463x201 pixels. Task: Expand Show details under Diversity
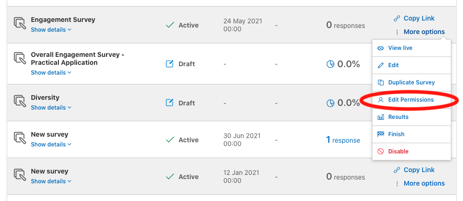point(51,108)
